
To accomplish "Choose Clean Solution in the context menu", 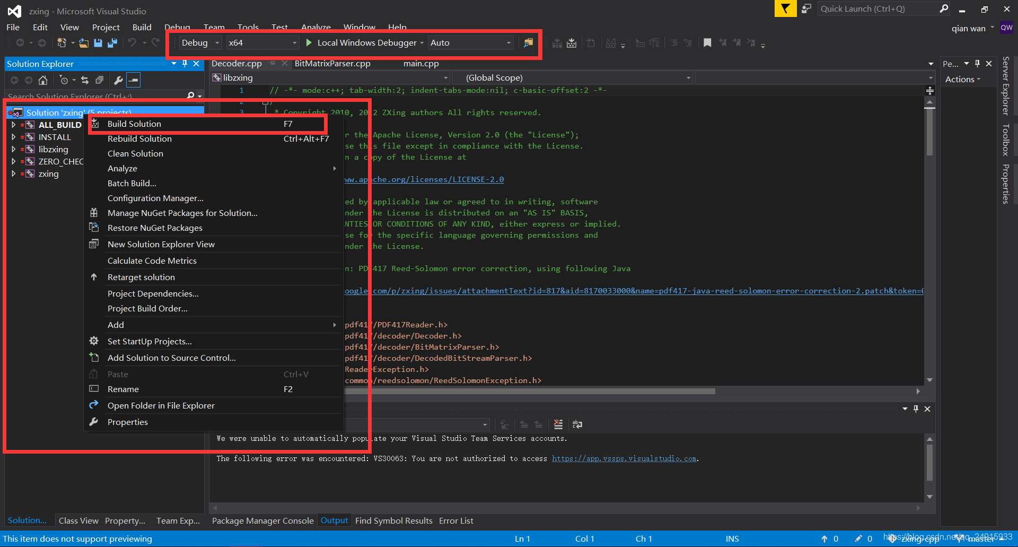I will click(215, 154).
